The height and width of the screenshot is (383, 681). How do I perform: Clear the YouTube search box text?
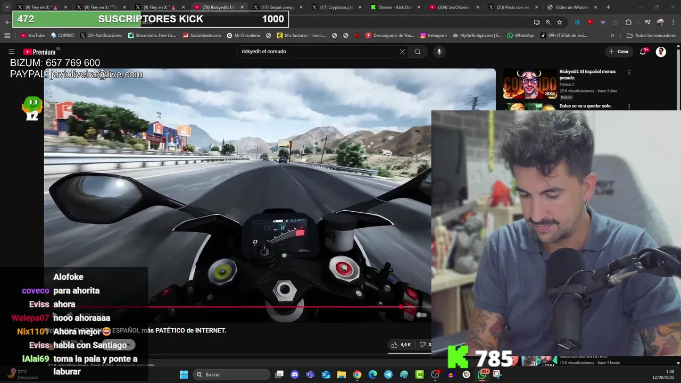coord(402,52)
